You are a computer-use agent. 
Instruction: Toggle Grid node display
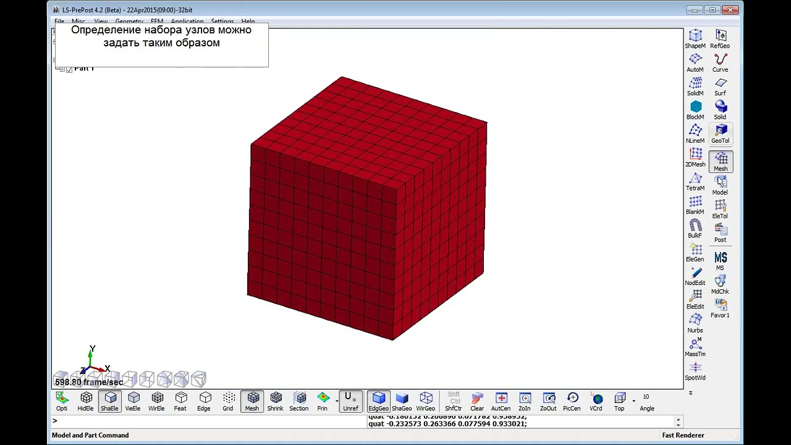coord(228,402)
